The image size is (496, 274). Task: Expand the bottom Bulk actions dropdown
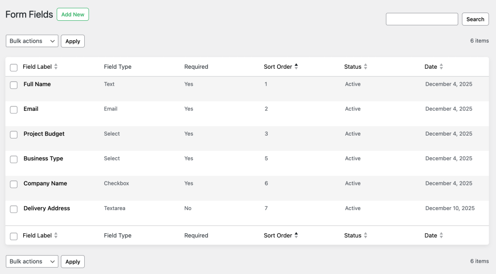(32, 261)
